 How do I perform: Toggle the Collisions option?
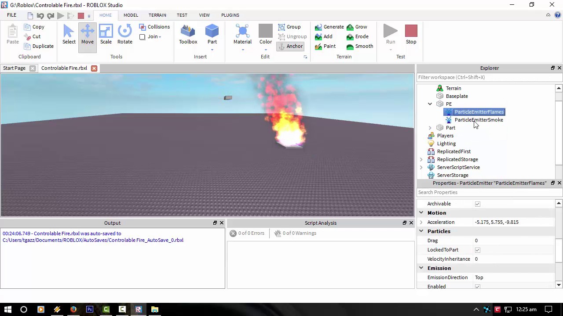click(154, 27)
